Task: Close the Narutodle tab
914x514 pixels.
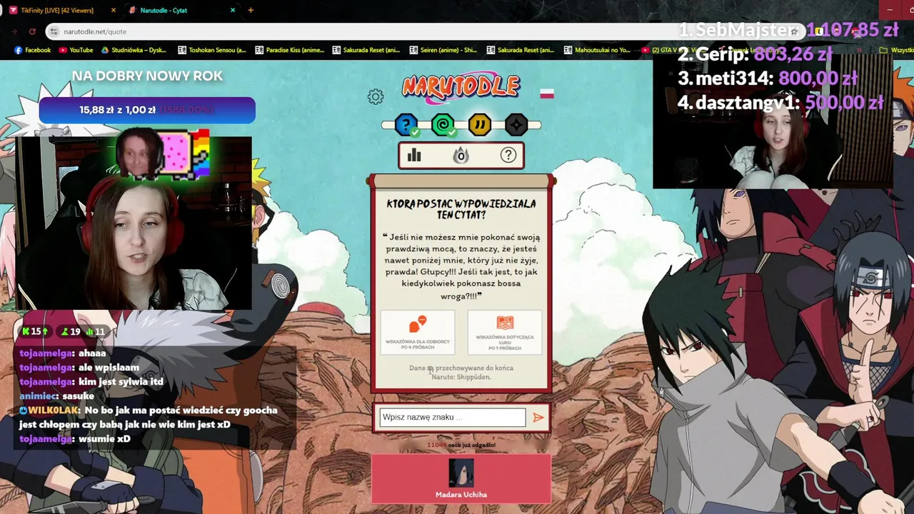Action: click(233, 10)
